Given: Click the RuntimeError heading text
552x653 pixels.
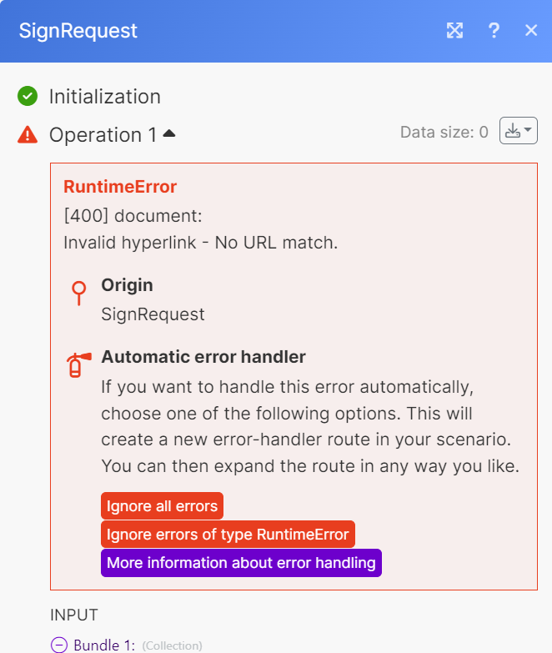Looking at the screenshot, I should tap(120, 187).
